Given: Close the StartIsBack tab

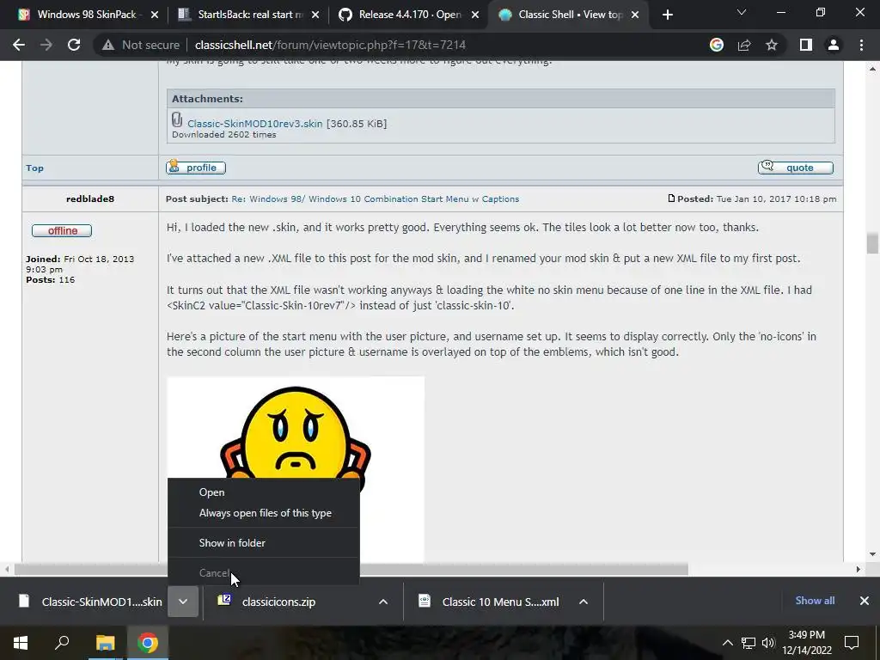Looking at the screenshot, I should click(315, 15).
